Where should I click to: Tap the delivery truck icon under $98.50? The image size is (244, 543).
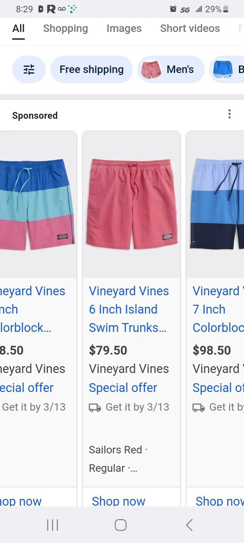click(x=199, y=407)
